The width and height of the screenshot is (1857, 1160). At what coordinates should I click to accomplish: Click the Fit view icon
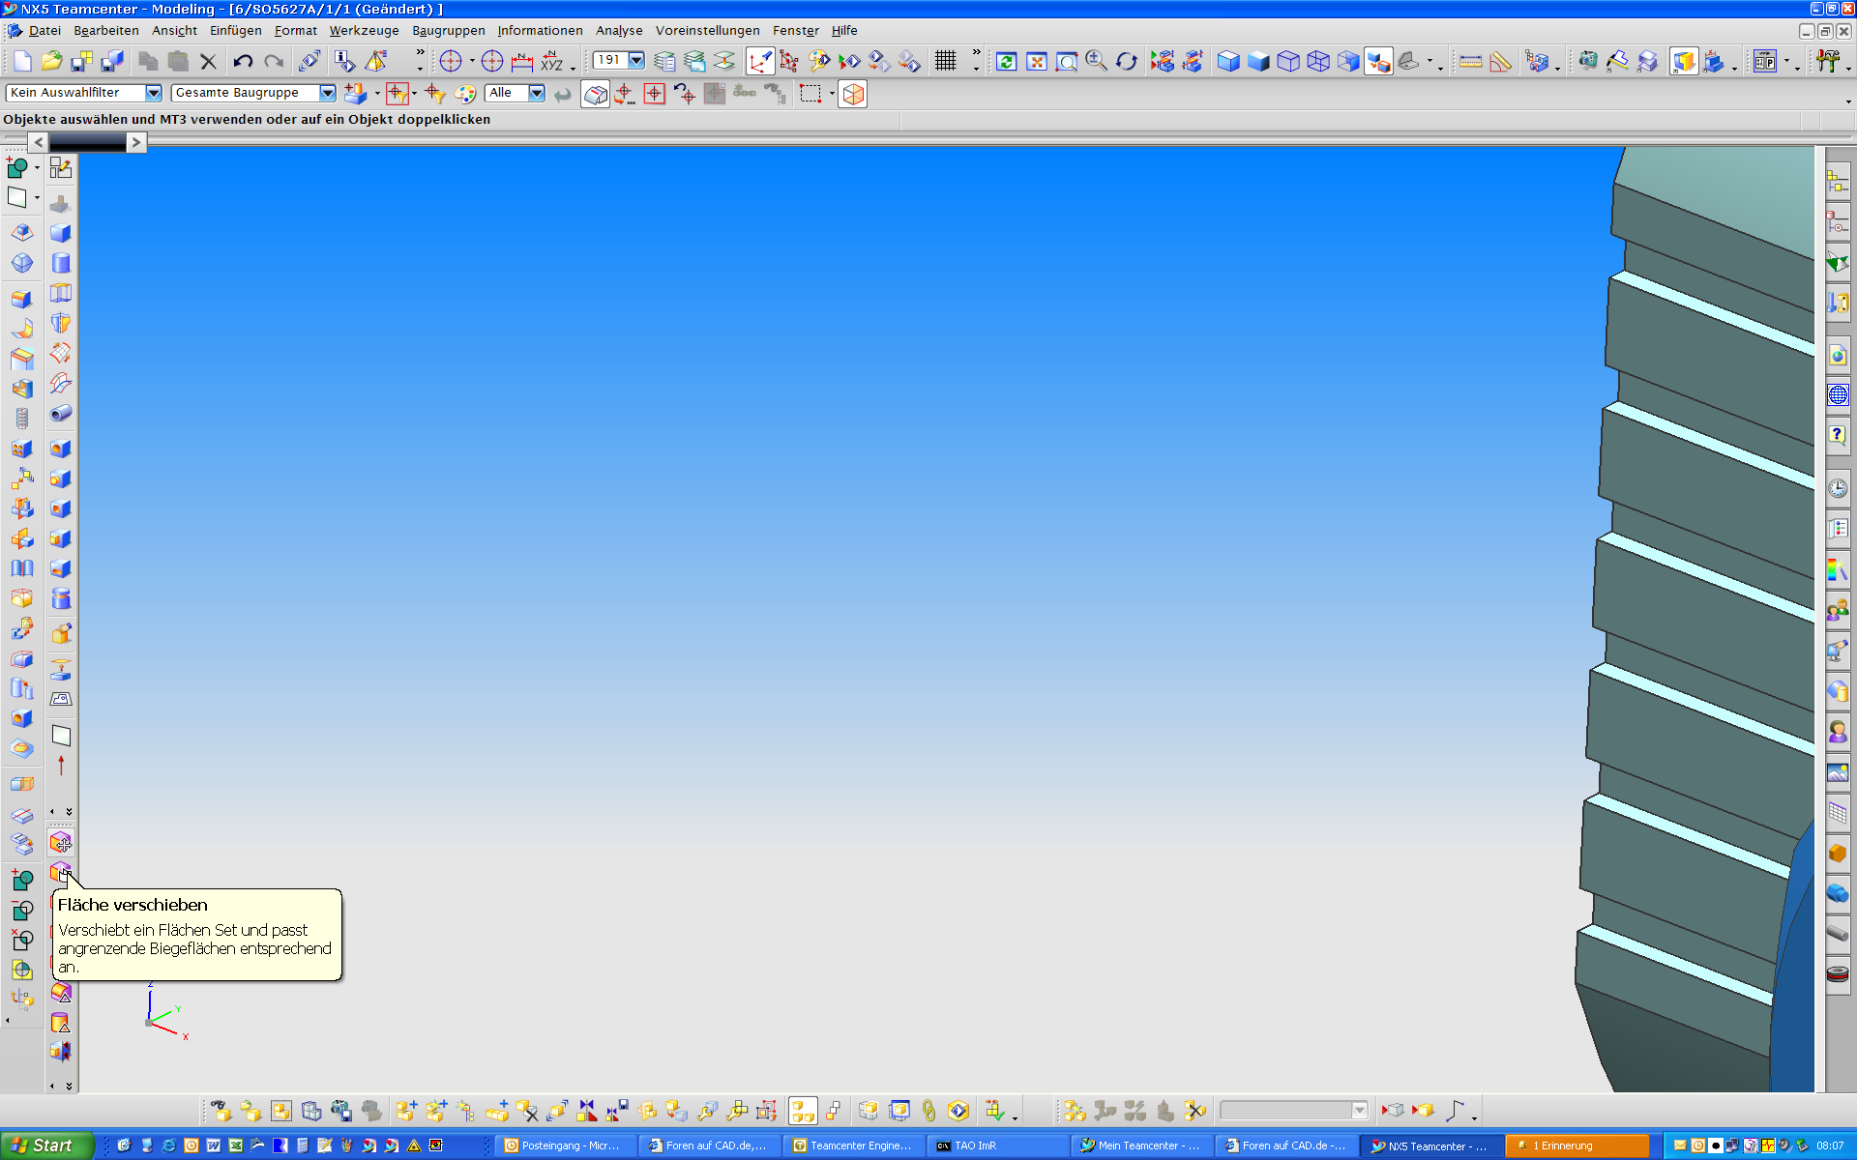(1037, 62)
